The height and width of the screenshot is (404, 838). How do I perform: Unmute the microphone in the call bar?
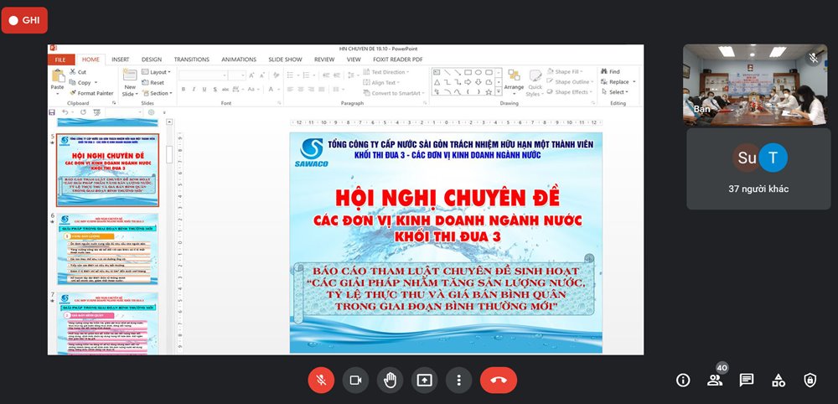click(321, 380)
